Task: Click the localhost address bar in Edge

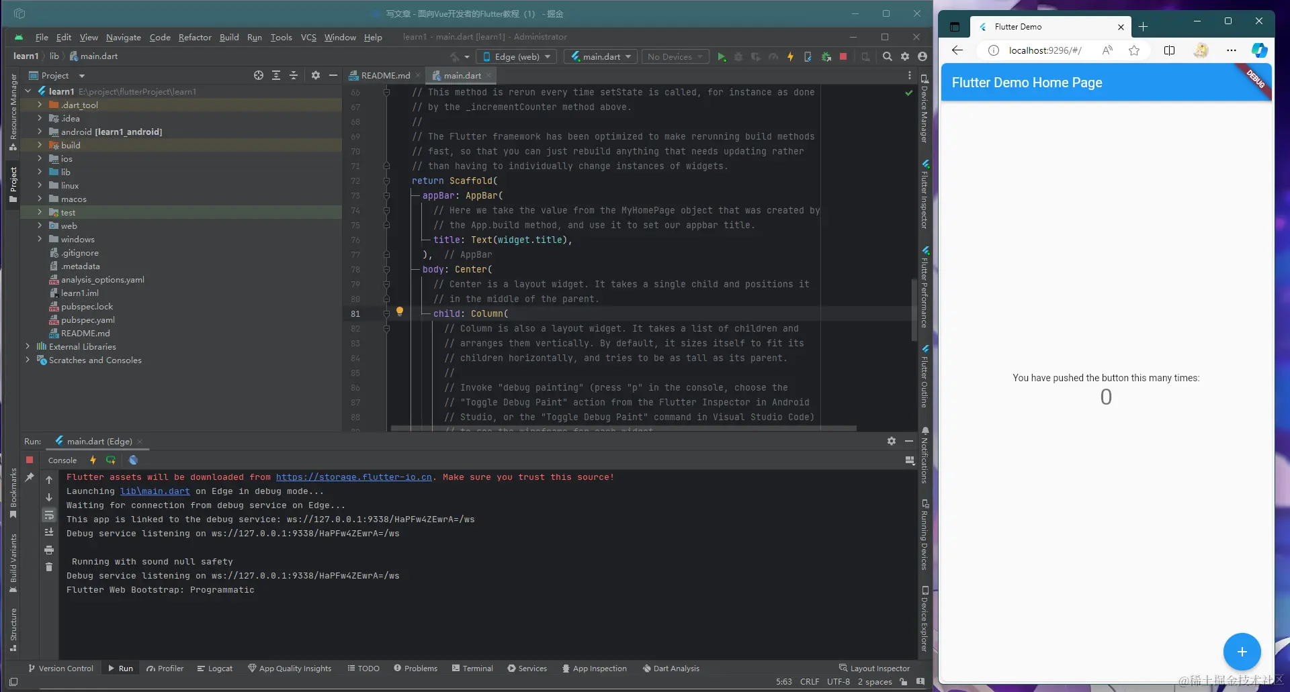Action: pyautogui.click(x=1045, y=50)
